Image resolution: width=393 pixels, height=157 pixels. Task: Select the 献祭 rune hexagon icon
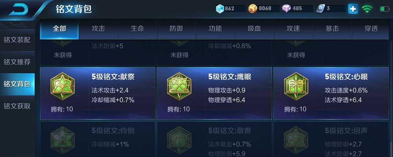coord(62,86)
